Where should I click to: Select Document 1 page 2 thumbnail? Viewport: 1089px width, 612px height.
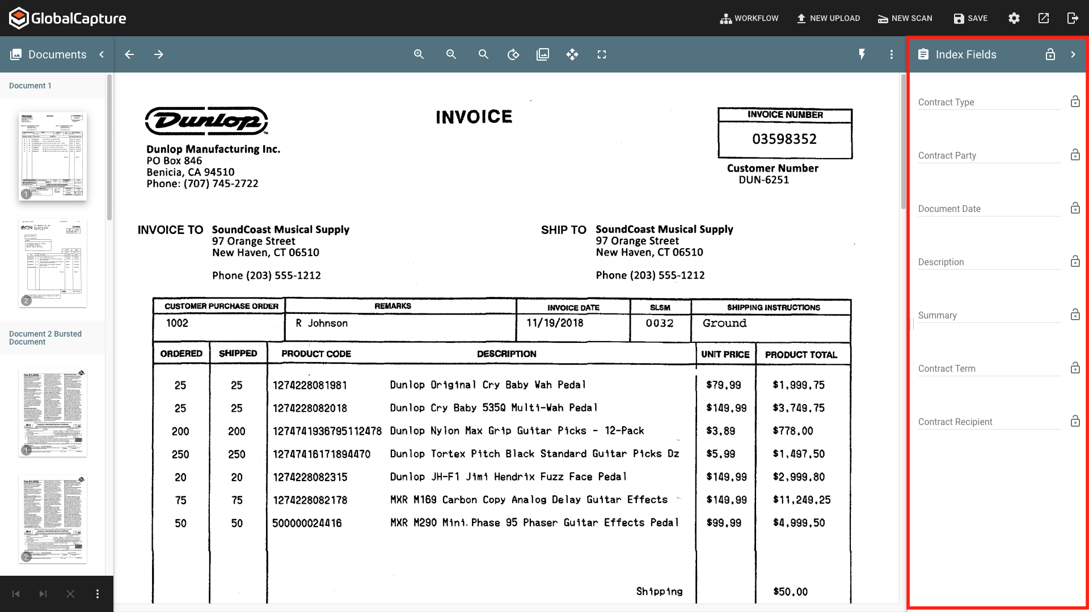[x=53, y=263]
